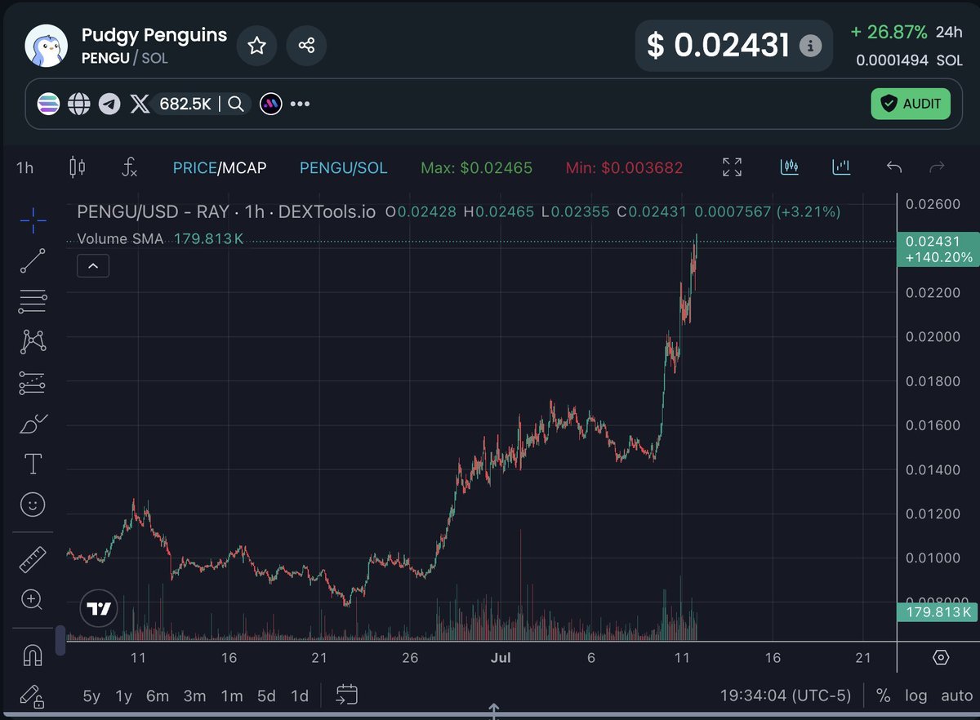Open the project website globe icon
The height and width of the screenshot is (720, 980).
pos(78,104)
